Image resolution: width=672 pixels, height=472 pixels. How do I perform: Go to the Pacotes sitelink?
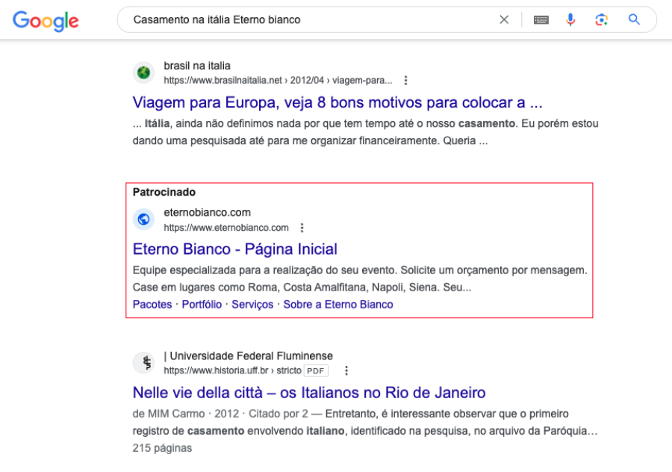(x=152, y=305)
